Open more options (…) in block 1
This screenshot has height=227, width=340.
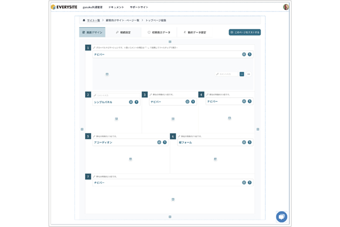pos(249,74)
